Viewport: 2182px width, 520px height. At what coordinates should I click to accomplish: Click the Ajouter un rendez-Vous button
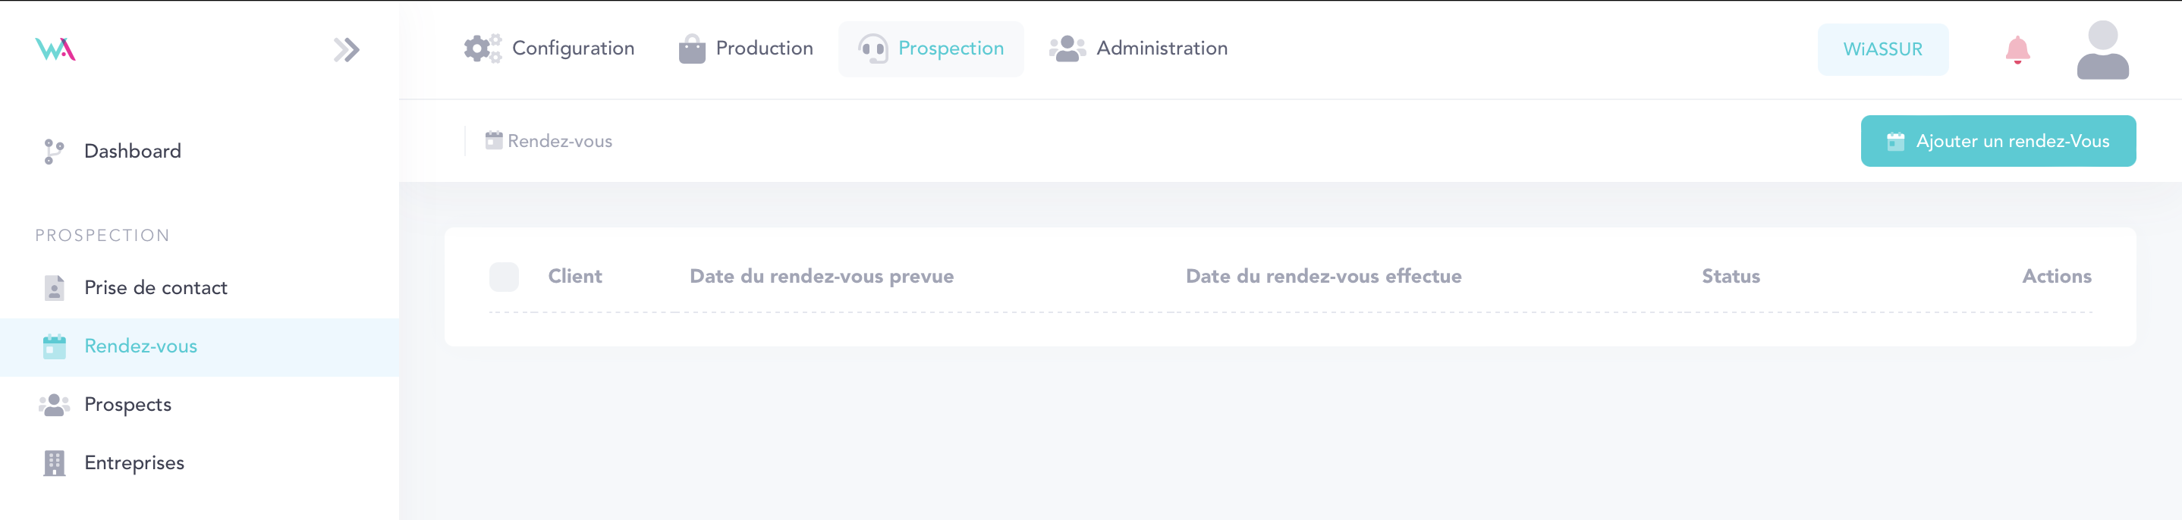pos(1998,142)
